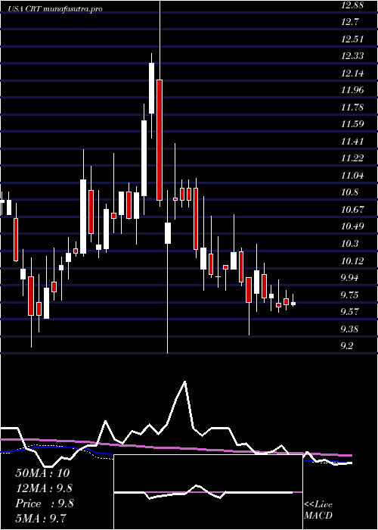This screenshot has width=378, height=530.
Task: Click the 12.33 price axis label
Action: 352,56
